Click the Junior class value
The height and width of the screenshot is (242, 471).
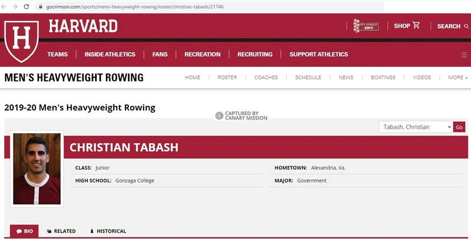pos(102,168)
